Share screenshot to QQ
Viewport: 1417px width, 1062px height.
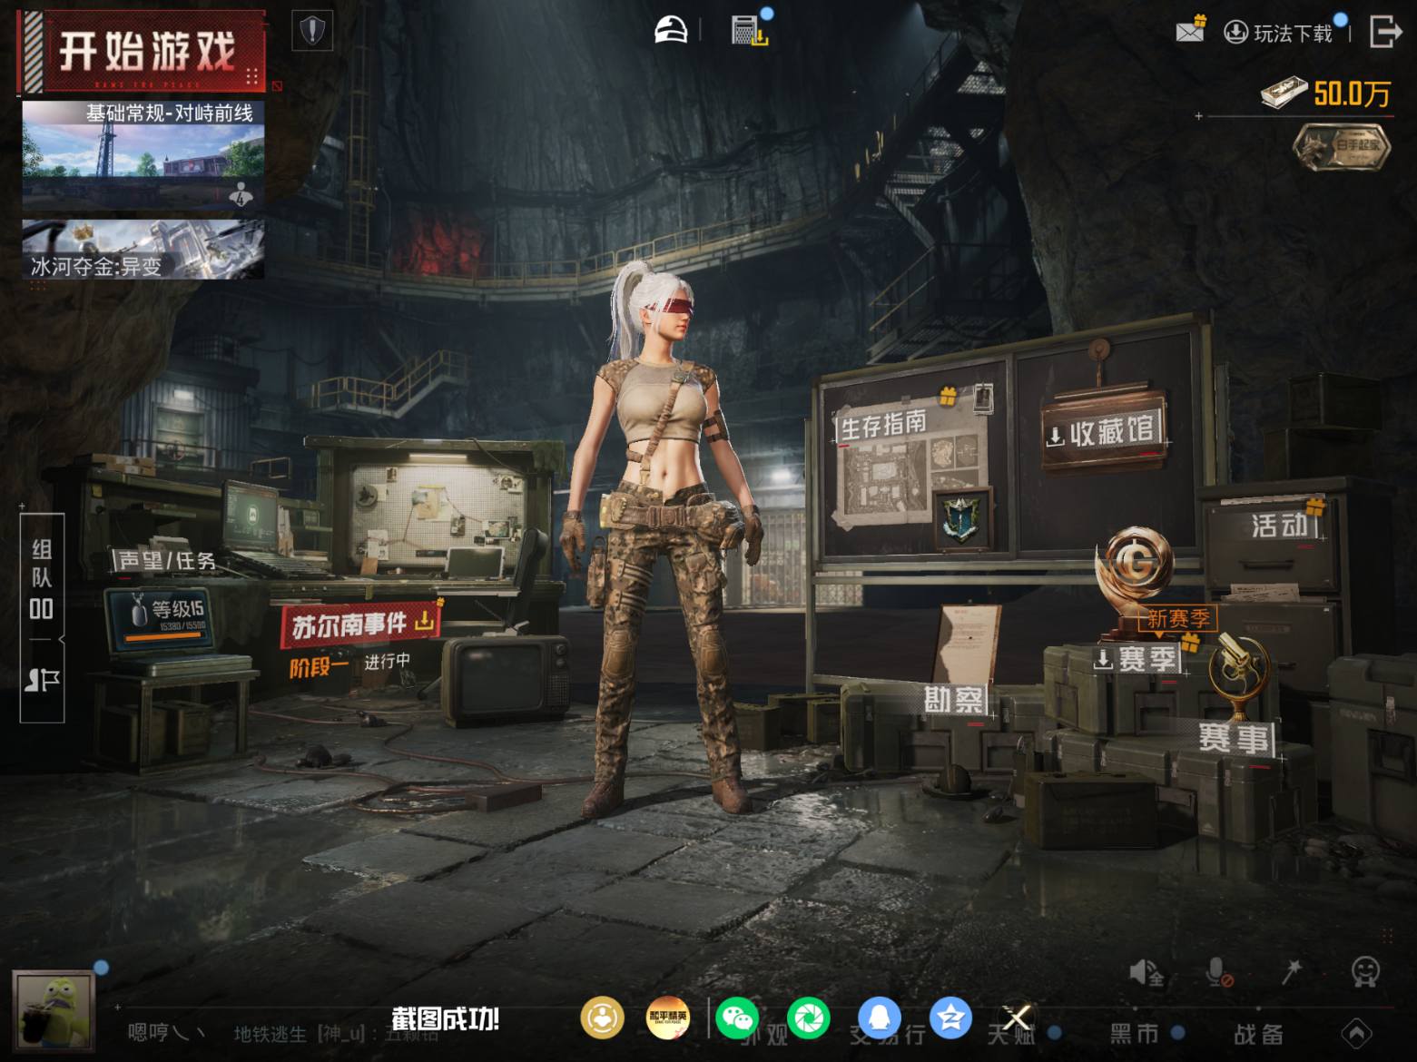[x=880, y=1018]
